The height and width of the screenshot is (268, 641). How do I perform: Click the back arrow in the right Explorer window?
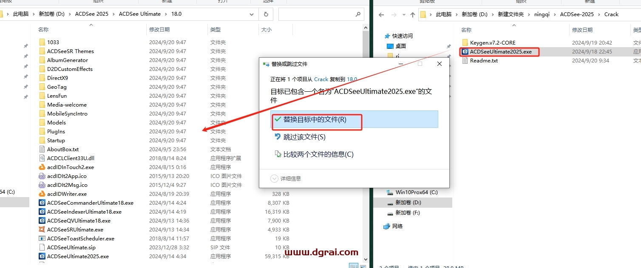(x=381, y=14)
